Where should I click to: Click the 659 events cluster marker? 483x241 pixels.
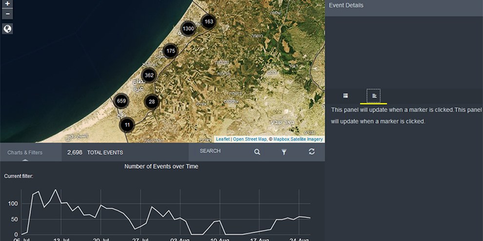[121, 101]
